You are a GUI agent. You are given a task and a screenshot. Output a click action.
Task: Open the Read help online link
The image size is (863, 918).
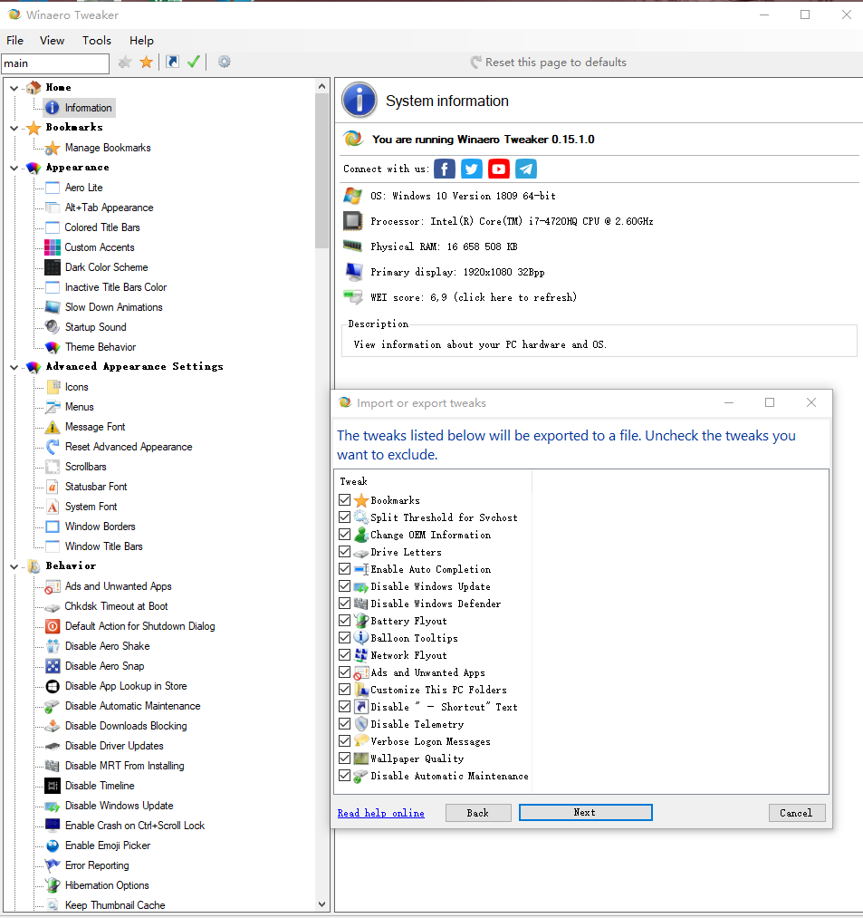[x=381, y=813]
